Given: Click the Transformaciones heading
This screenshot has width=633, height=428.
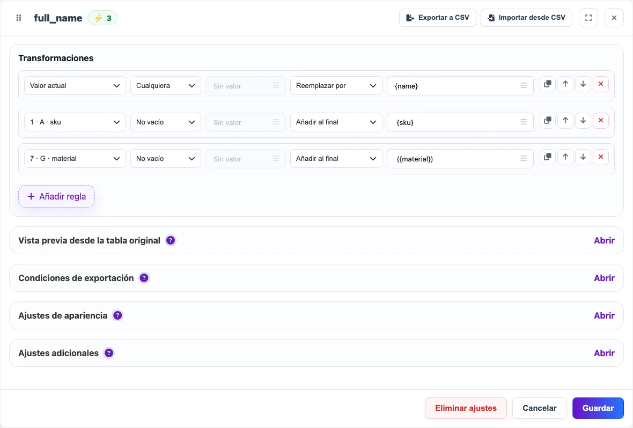Looking at the screenshot, I should click(56, 58).
